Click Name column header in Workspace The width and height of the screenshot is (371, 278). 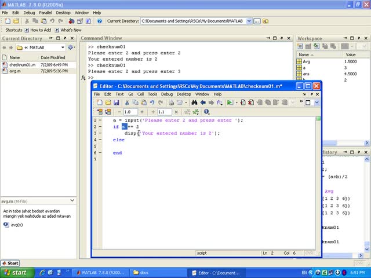[304, 54]
